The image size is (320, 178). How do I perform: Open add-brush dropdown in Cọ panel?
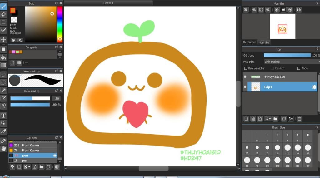point(27,167)
